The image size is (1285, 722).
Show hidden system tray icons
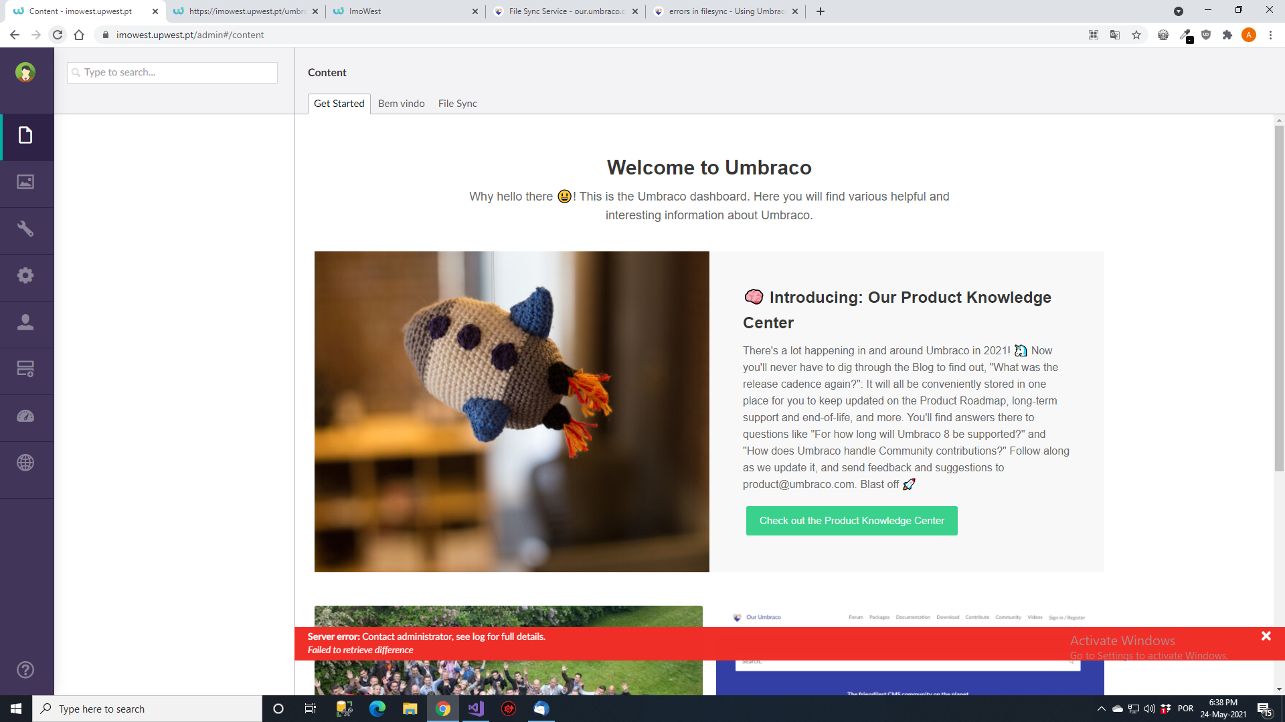[1101, 709]
